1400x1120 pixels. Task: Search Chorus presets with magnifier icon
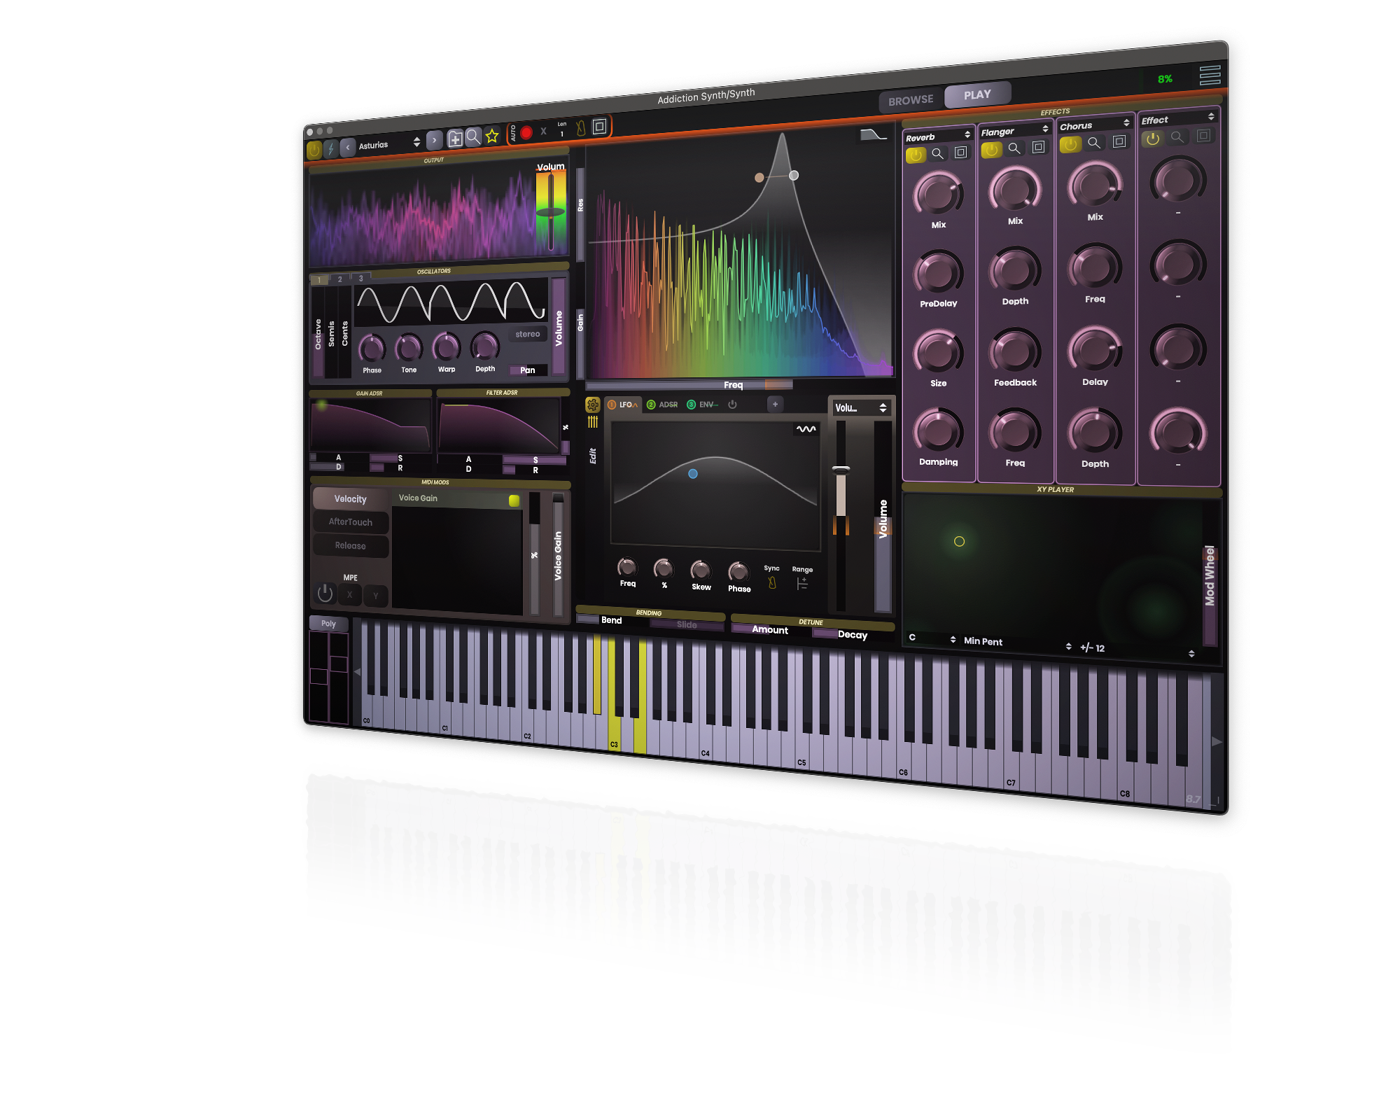tap(1094, 143)
